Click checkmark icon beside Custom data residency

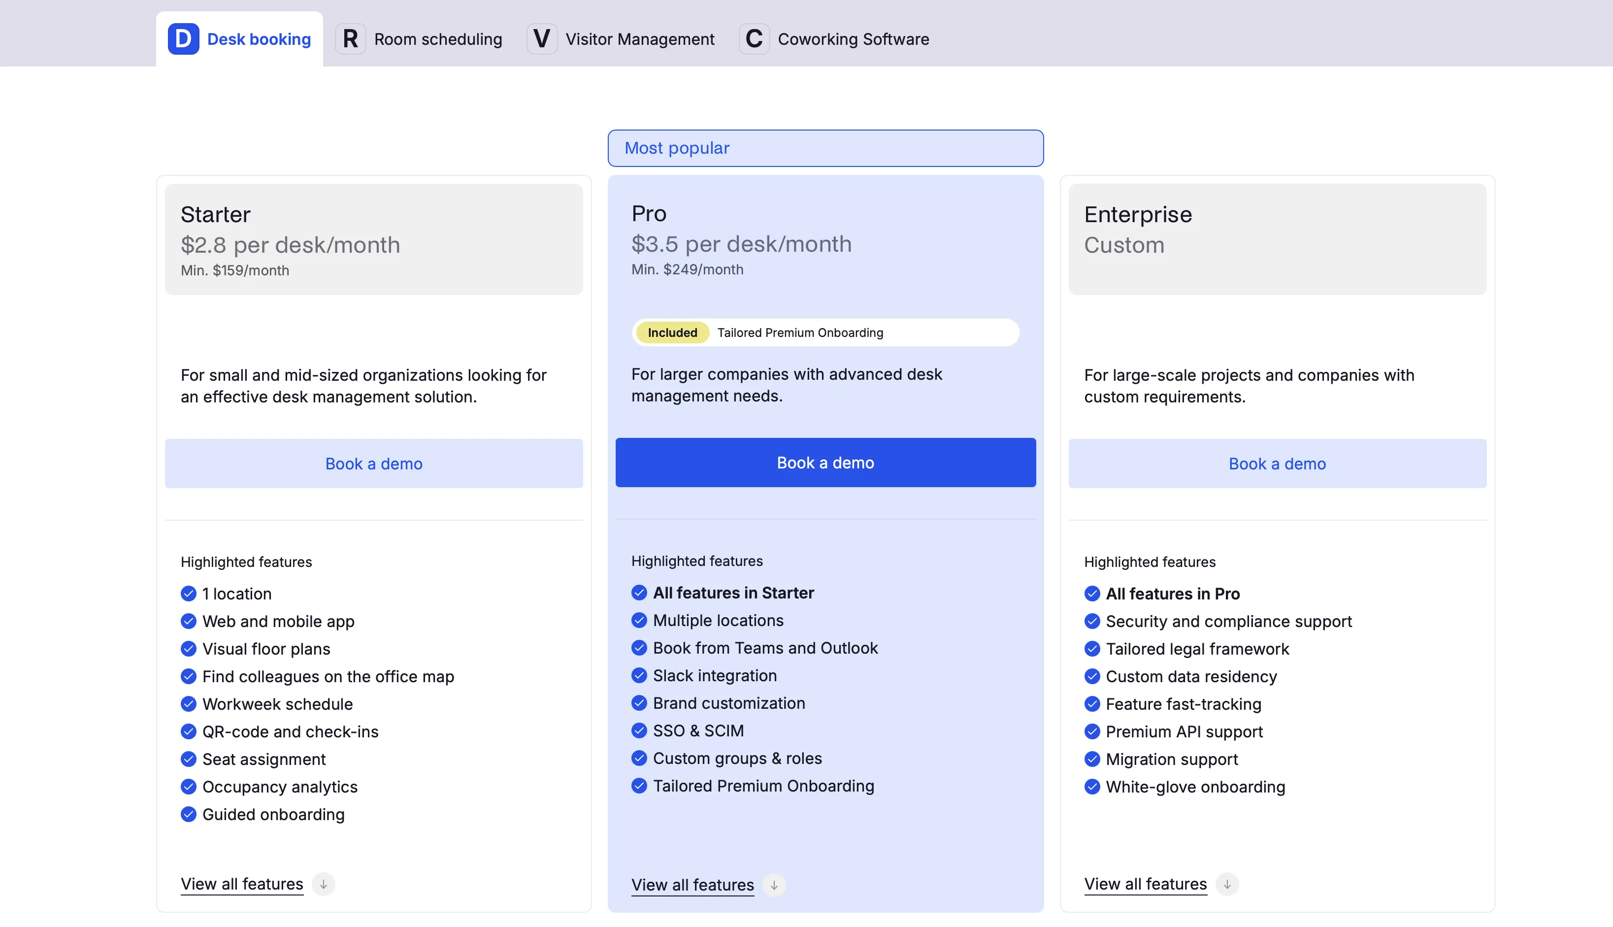click(x=1092, y=676)
